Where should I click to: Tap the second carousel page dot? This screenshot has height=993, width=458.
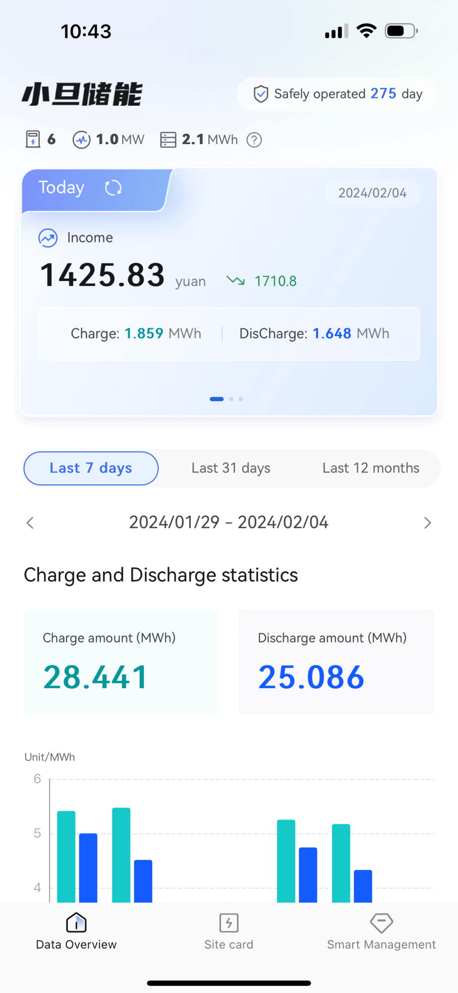click(231, 399)
